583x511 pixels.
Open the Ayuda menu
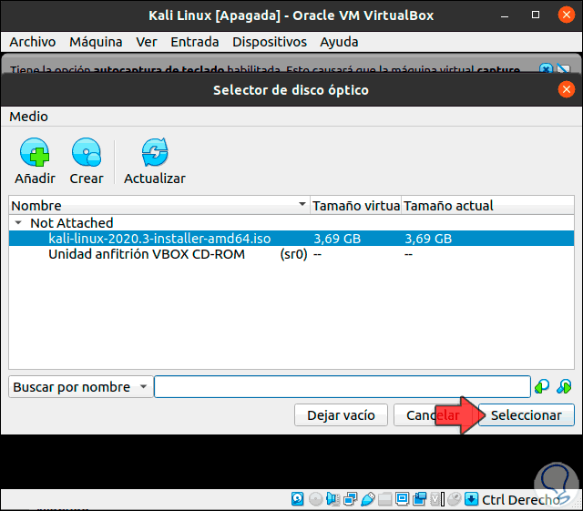(x=339, y=42)
